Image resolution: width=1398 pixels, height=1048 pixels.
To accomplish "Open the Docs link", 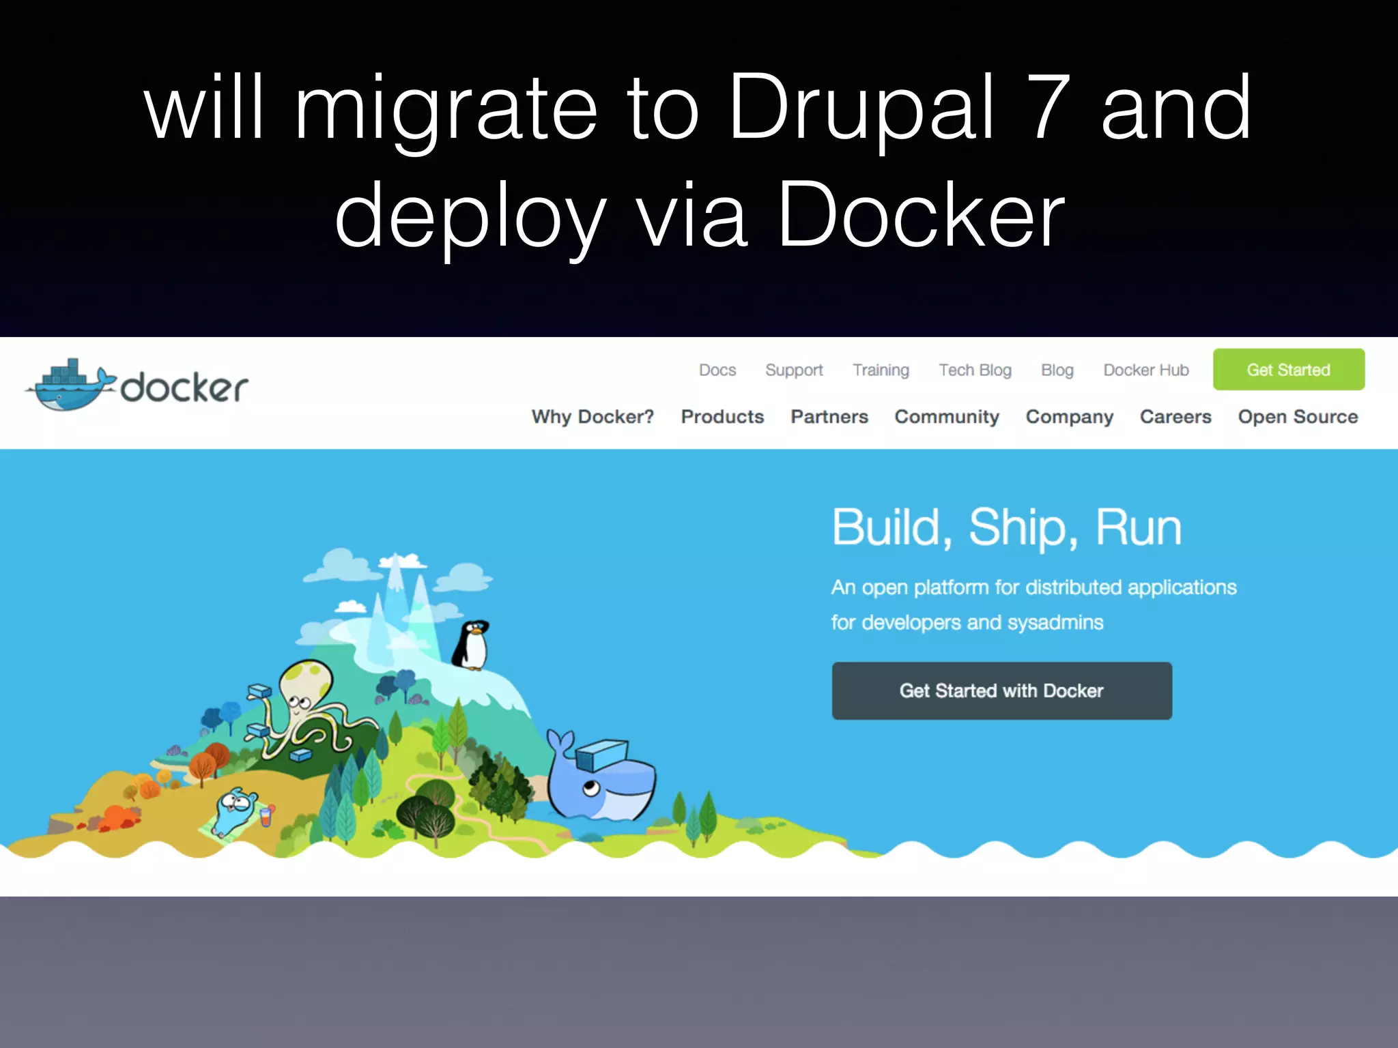I will (717, 370).
